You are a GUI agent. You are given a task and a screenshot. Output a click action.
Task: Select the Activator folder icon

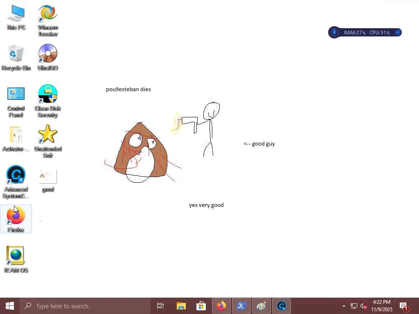16,139
